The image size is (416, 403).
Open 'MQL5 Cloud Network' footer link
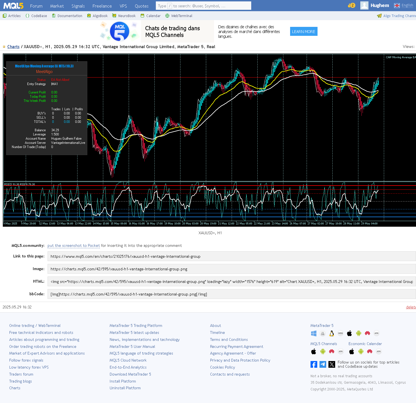tap(128, 360)
